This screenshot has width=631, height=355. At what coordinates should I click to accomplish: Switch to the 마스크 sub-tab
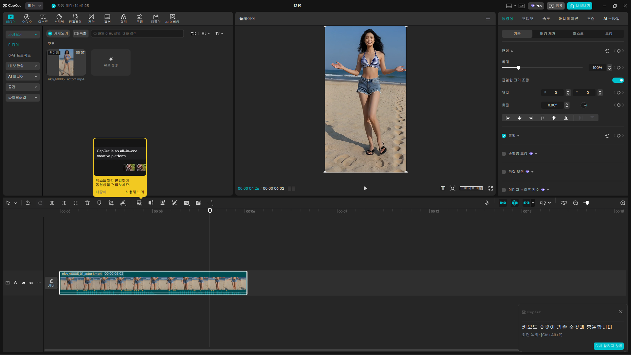tap(578, 34)
